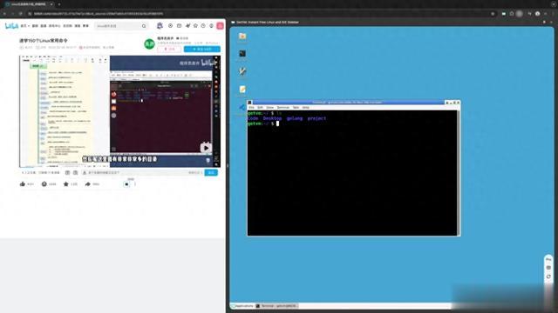Open the notepad text editor desktop icon
This screenshot has height=313, width=558.
coord(242,89)
